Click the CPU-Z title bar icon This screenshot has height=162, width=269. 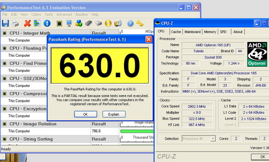pyautogui.click(x=158, y=23)
